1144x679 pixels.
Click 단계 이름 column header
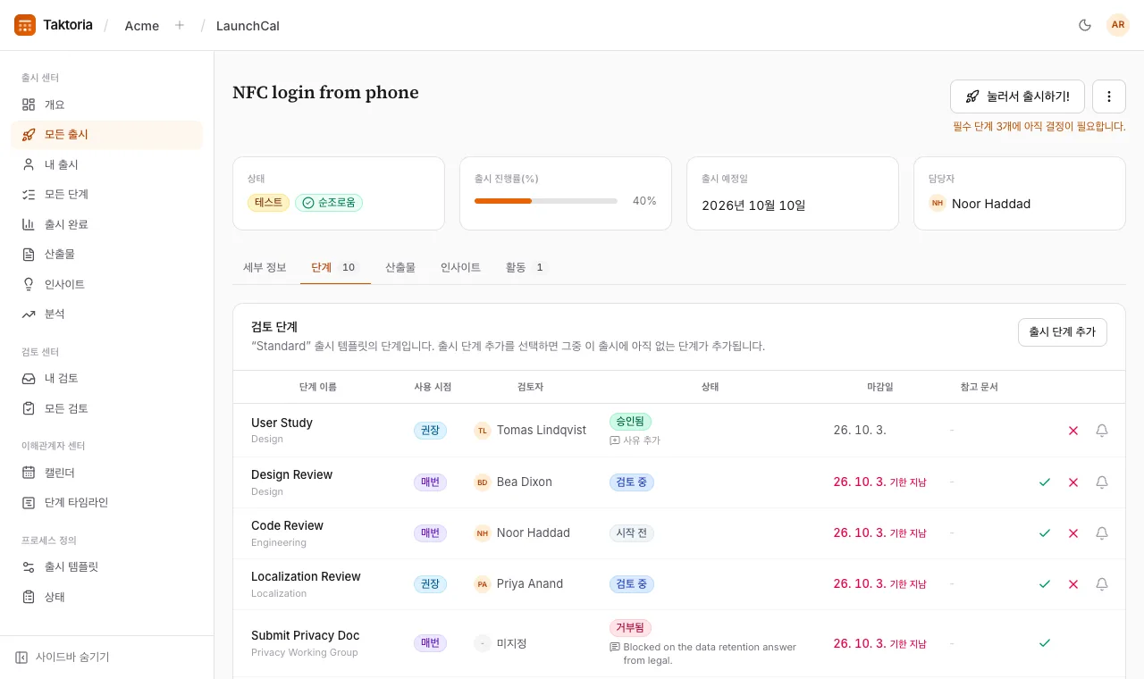318,387
